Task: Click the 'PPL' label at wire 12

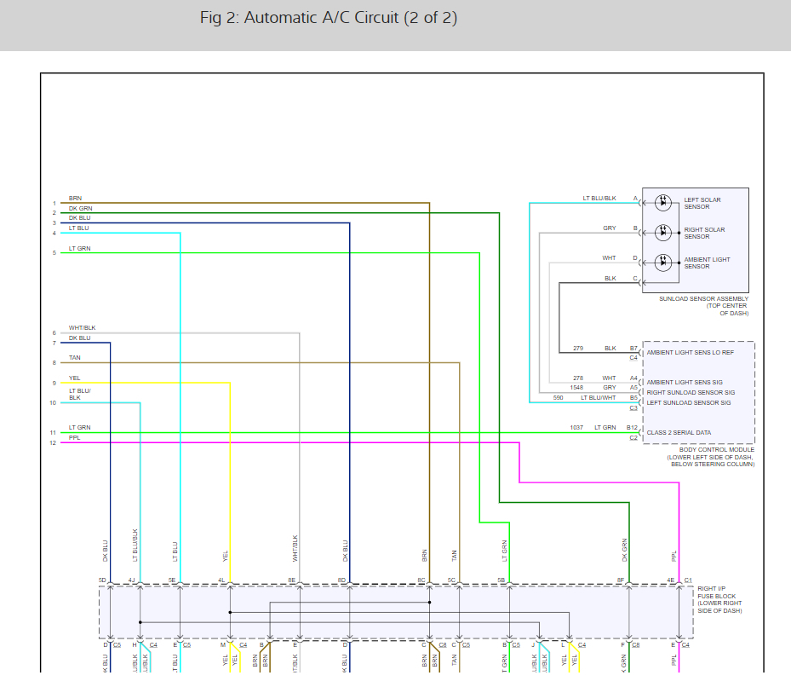Action: (x=75, y=438)
